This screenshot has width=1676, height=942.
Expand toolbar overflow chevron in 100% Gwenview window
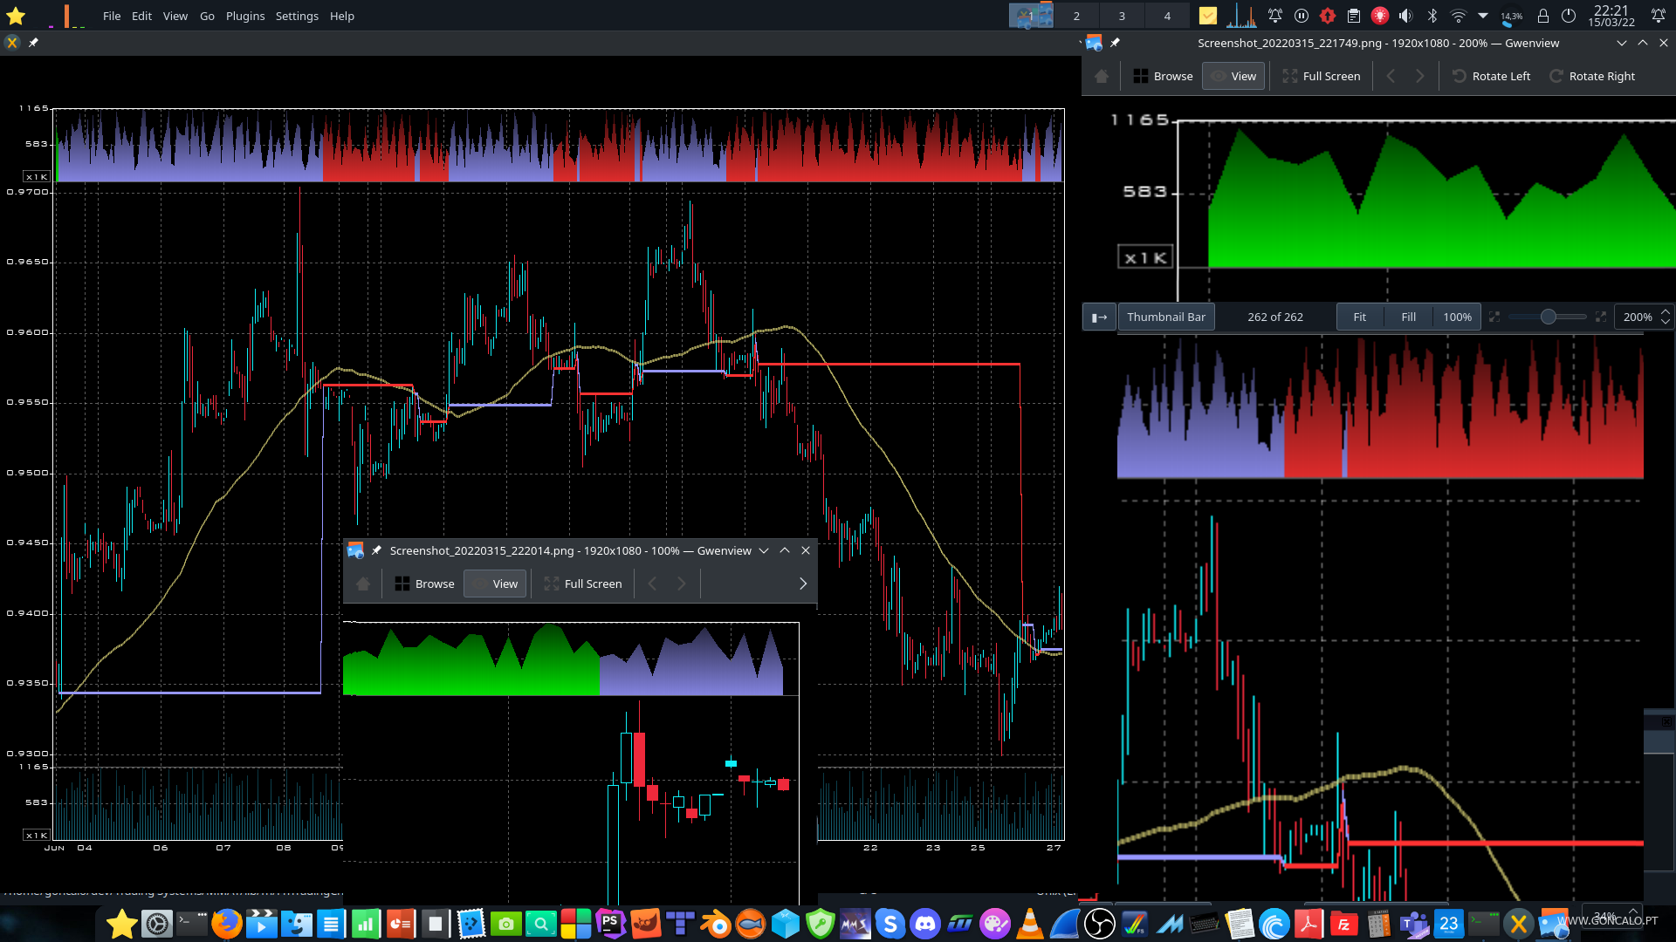(803, 584)
